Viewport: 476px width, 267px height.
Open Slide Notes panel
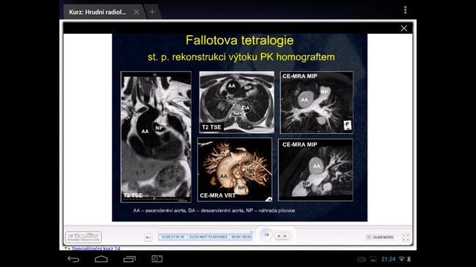(380, 237)
